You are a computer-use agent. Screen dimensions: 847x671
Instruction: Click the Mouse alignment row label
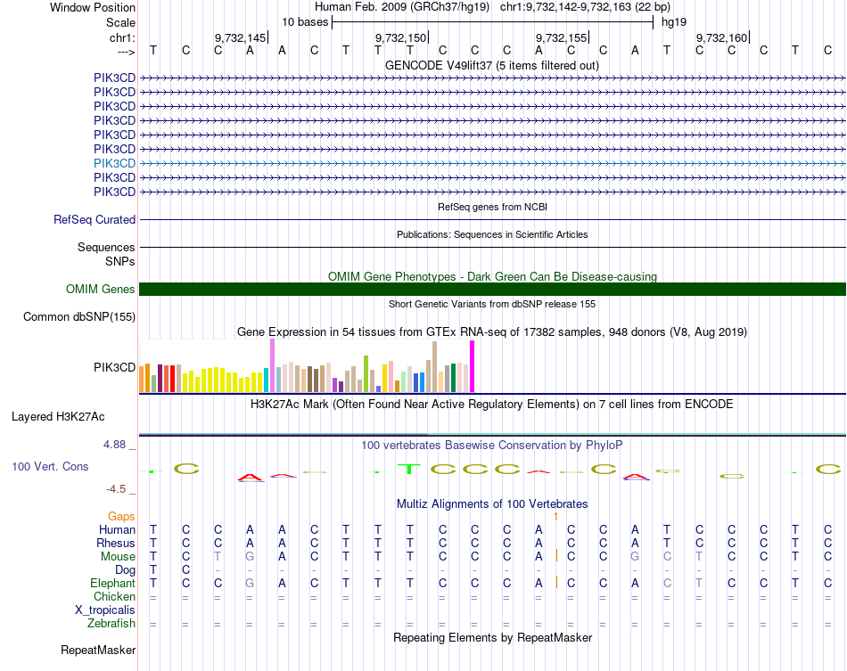point(119,557)
